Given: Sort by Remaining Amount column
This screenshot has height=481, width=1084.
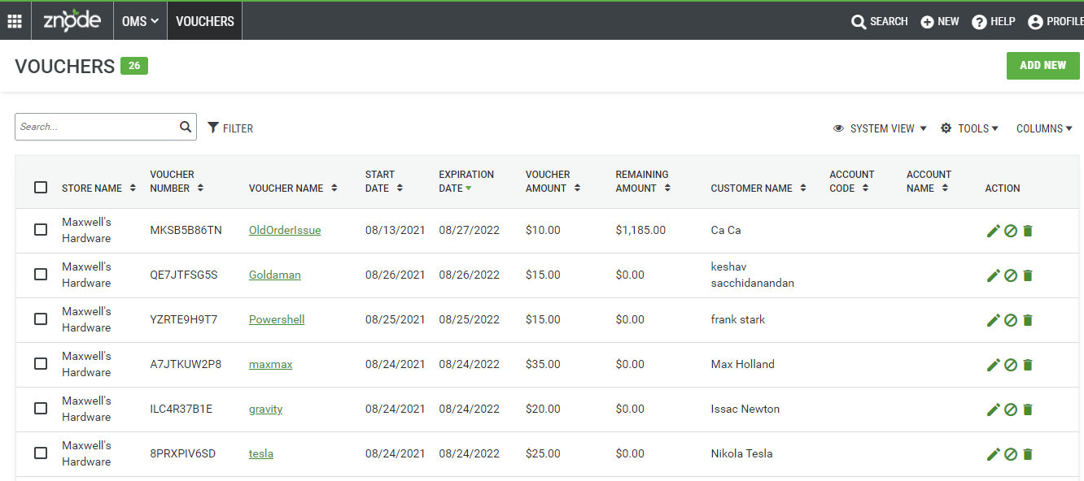Looking at the screenshot, I should [x=643, y=181].
